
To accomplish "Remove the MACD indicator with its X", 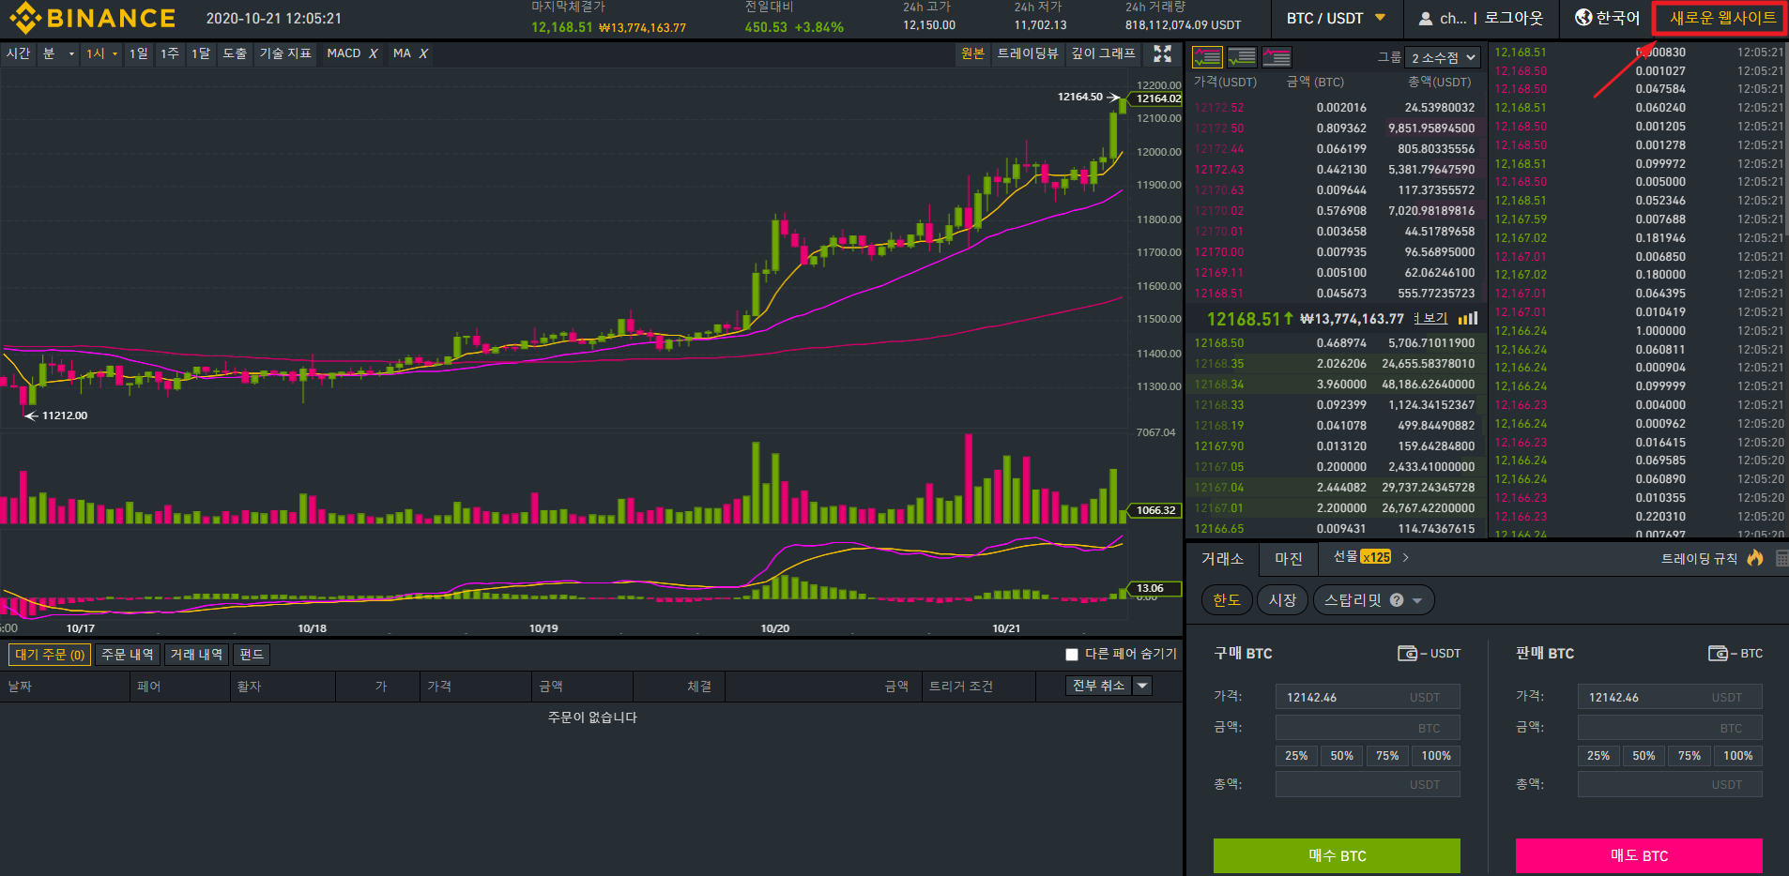I will point(374,53).
